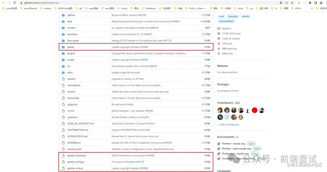Open the crowdin.yaml file

74,149
